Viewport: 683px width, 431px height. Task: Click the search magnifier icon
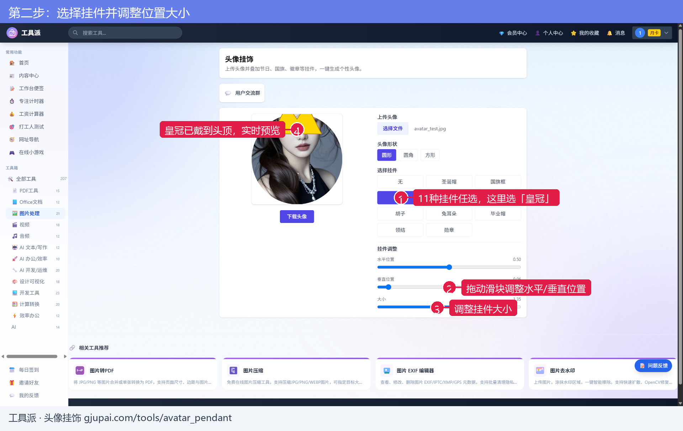click(x=75, y=33)
